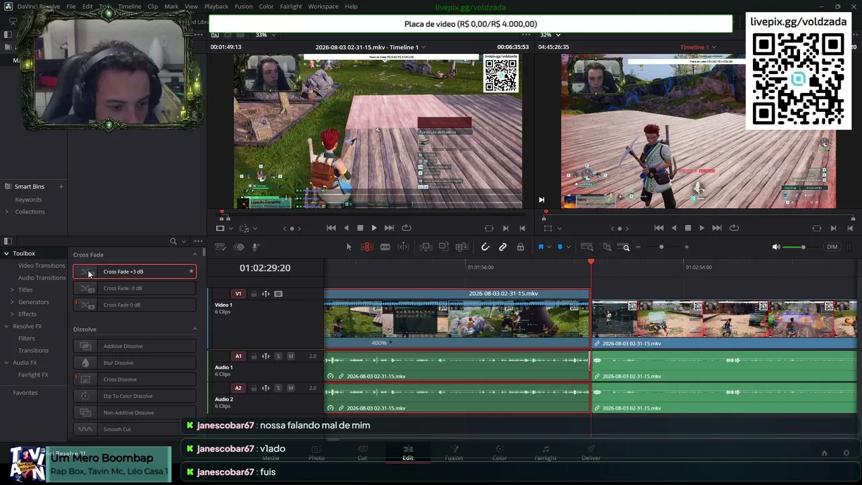
Task: Expand the Generators category
Action: pyautogui.click(x=11, y=302)
